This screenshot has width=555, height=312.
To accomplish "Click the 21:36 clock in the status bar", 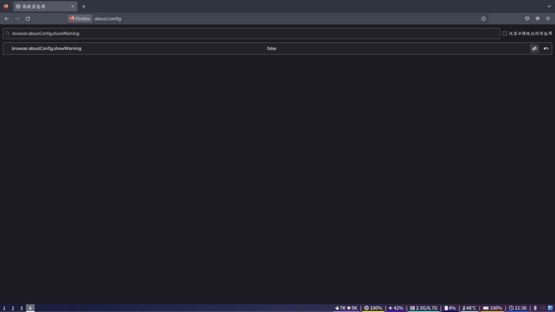I will click(517, 308).
